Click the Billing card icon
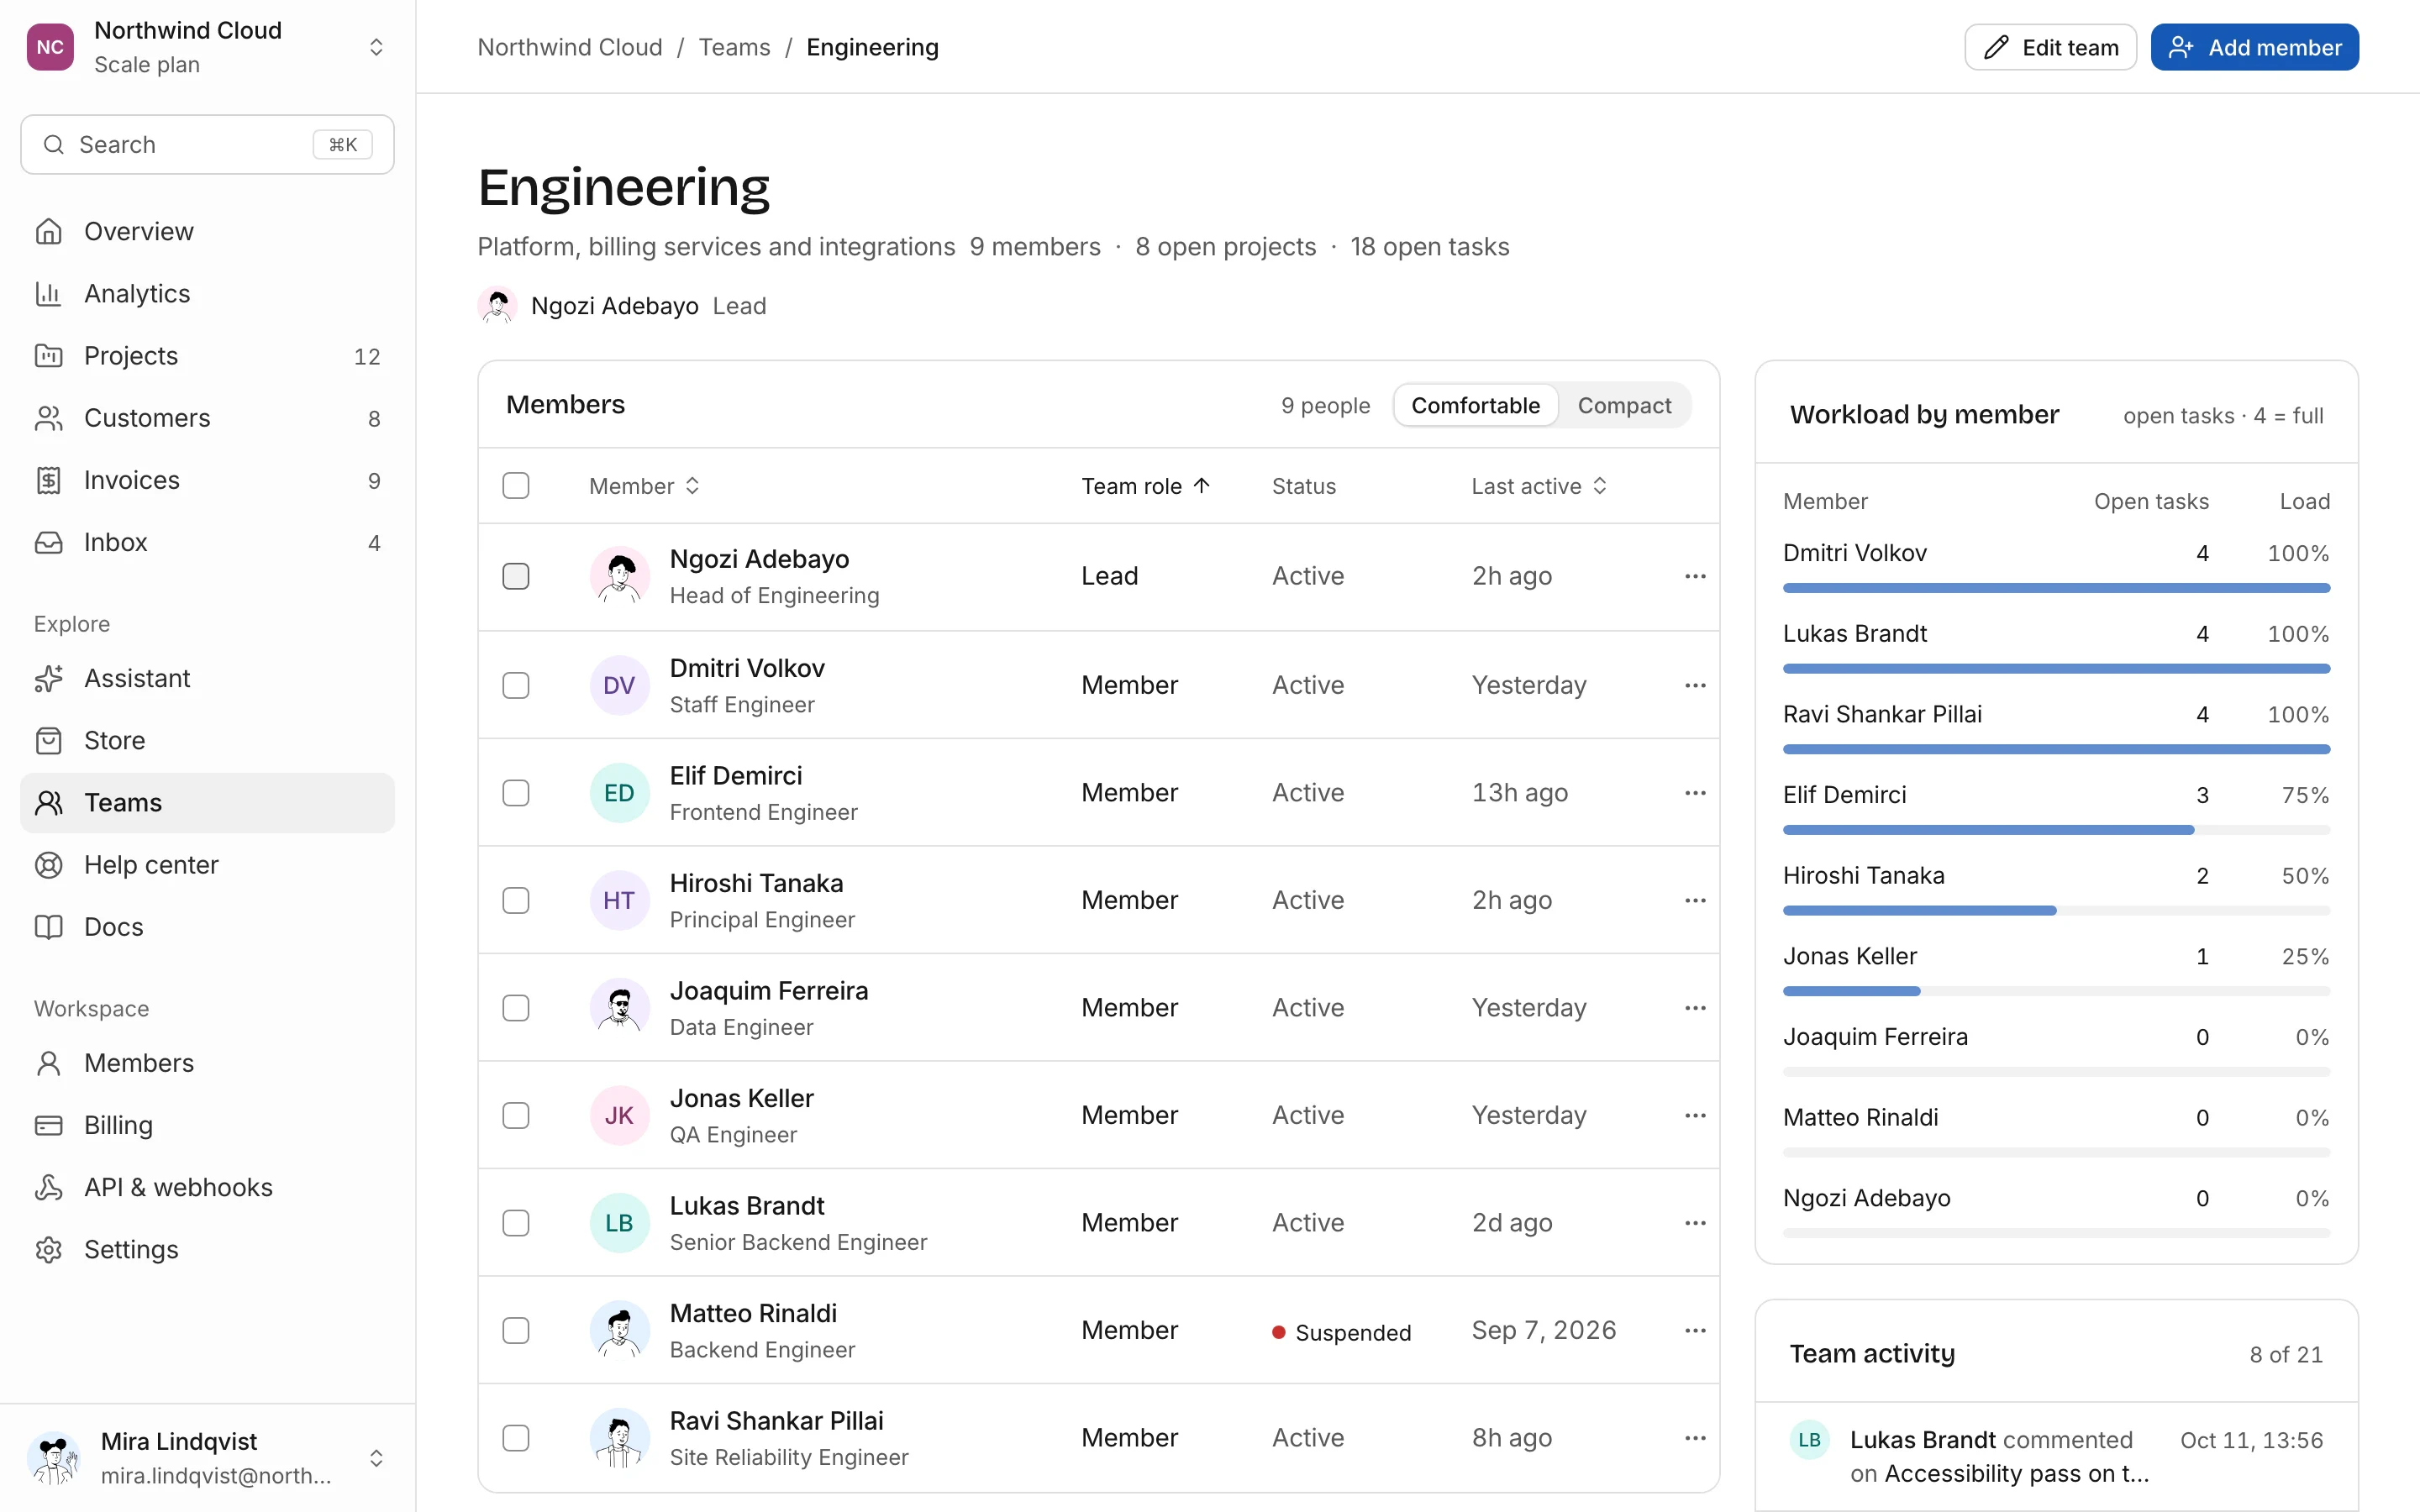Screen dimensions: 2420x1512 click(x=48, y=1125)
